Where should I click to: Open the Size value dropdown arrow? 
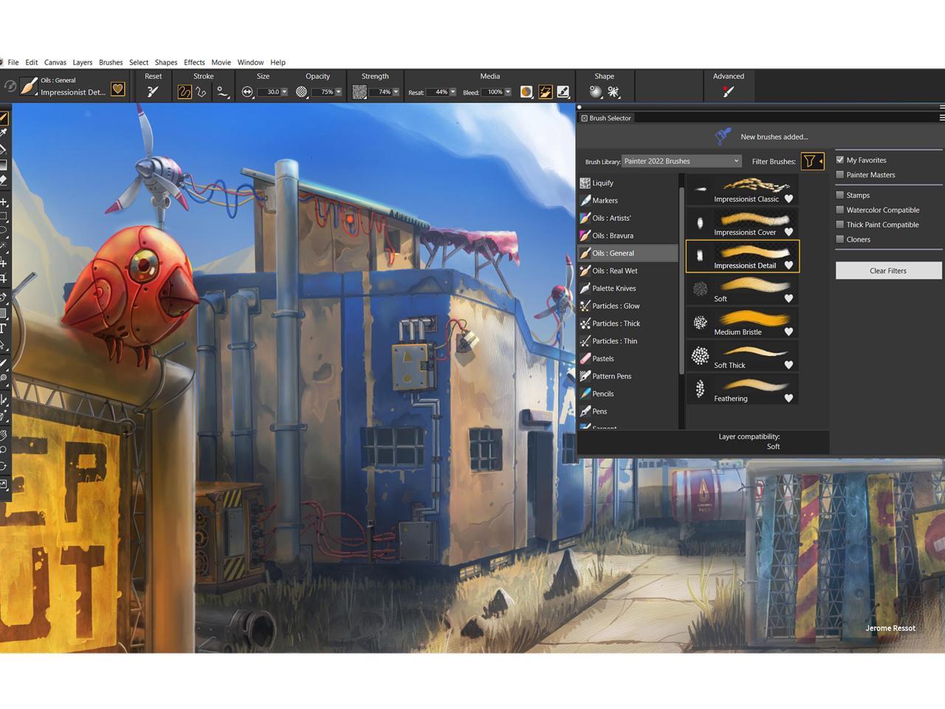point(284,92)
